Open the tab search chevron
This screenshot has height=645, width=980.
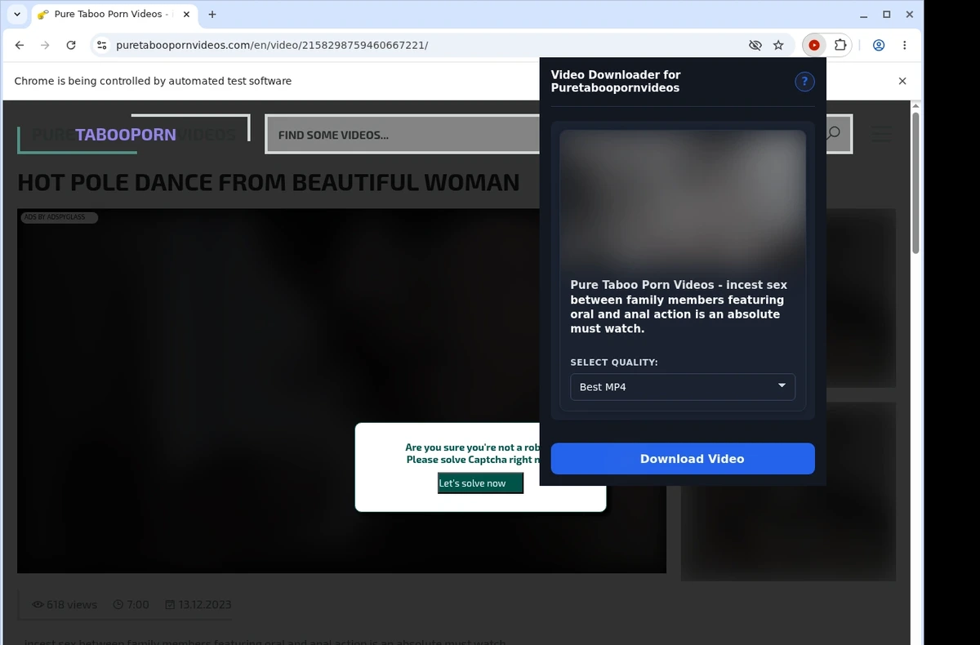pyautogui.click(x=17, y=14)
